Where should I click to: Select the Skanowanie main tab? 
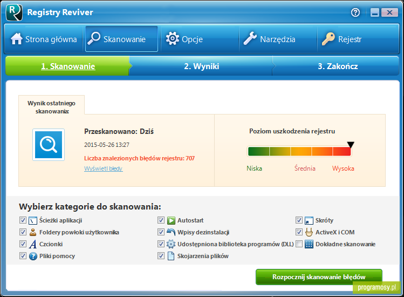[x=121, y=39]
